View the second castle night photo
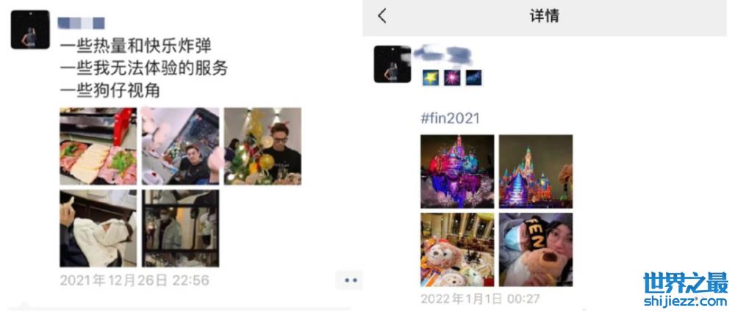Screen dimensions: 735x312 click(x=536, y=172)
